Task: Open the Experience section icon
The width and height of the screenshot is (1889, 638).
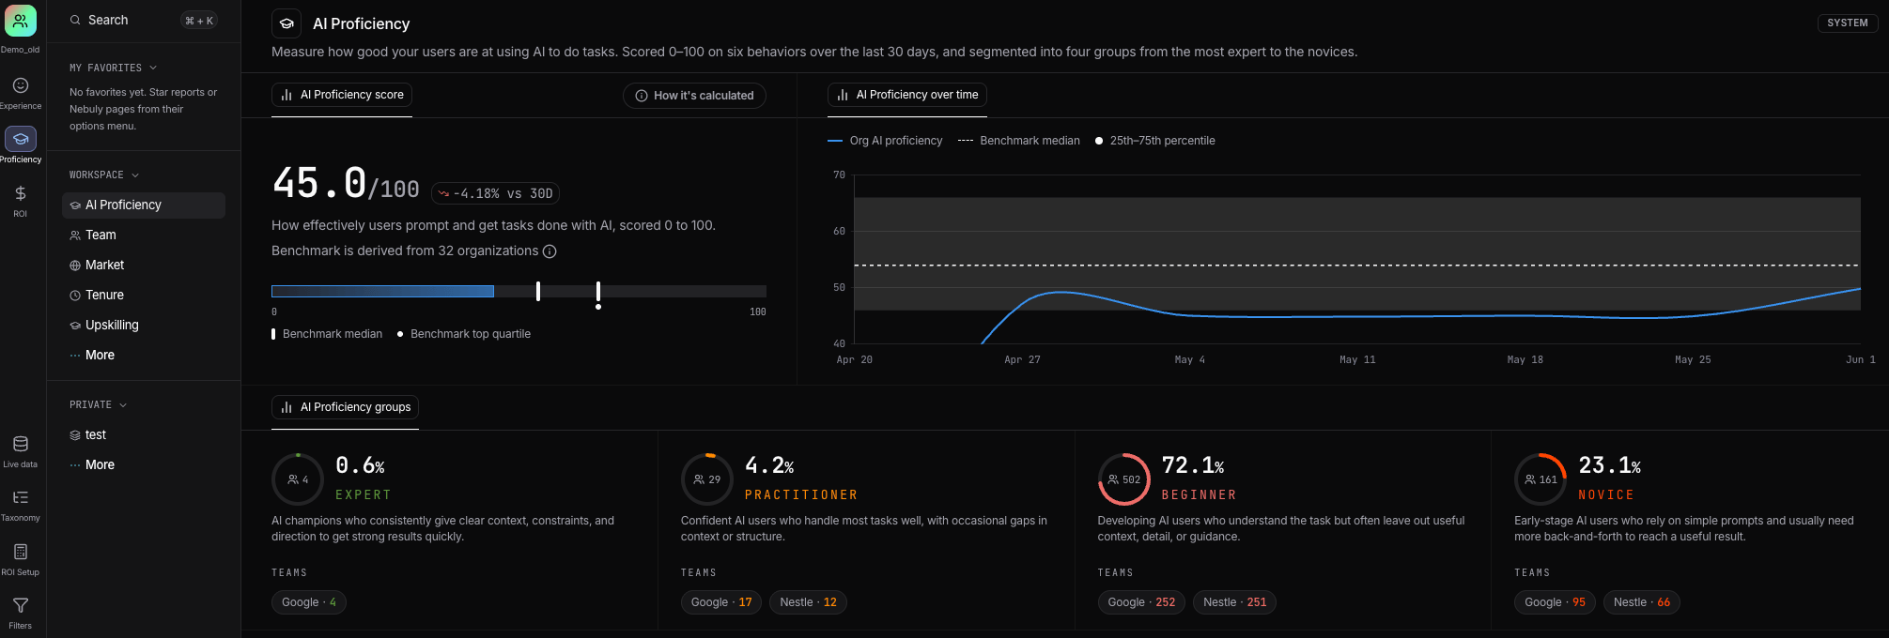Action: [21, 85]
